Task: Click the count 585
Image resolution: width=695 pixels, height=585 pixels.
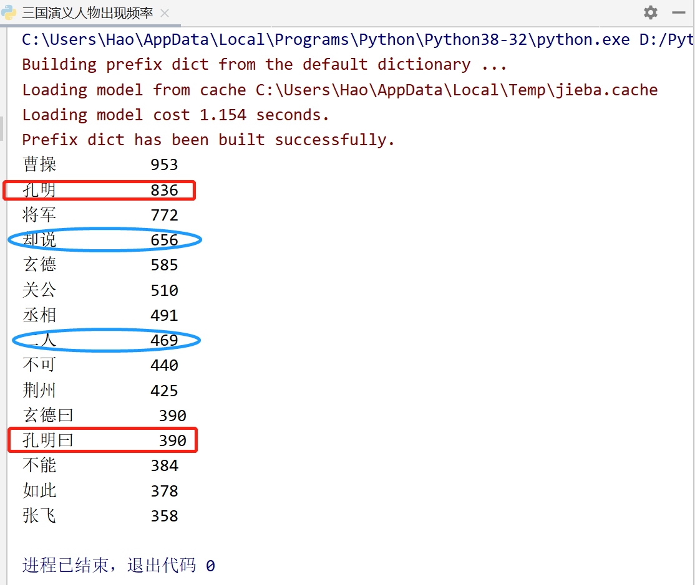Action: coord(164,265)
